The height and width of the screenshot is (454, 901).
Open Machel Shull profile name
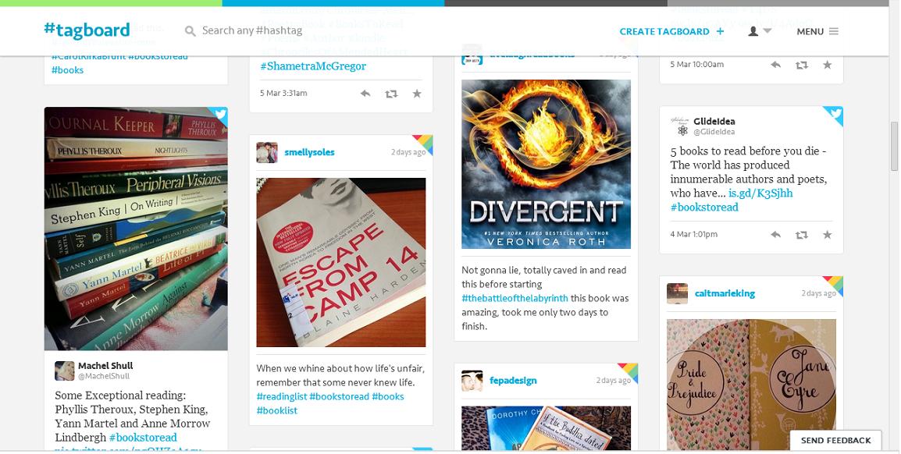(x=105, y=366)
